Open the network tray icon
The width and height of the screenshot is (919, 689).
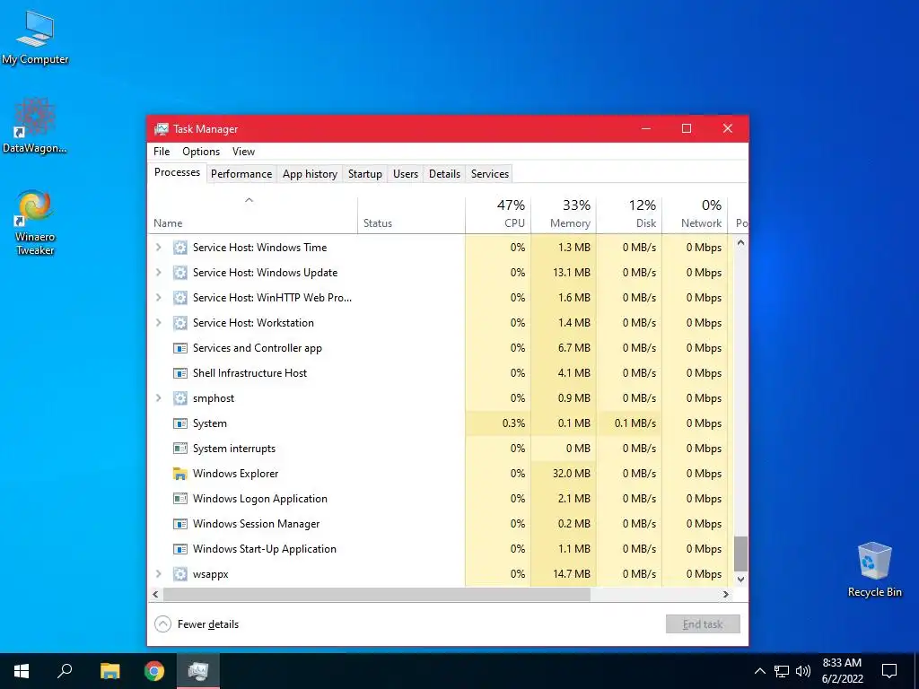[782, 671]
